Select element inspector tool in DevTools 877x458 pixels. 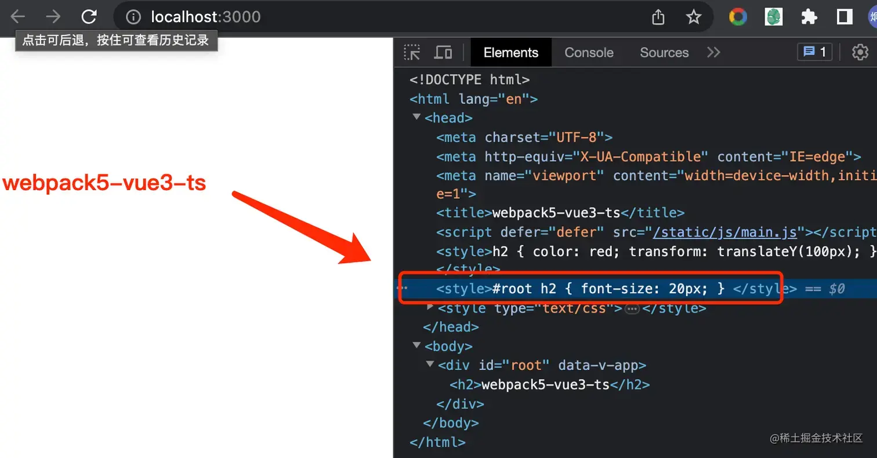coord(412,52)
